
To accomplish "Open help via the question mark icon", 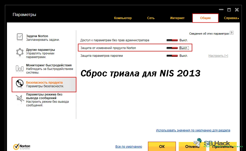I will [x=232, y=33].
